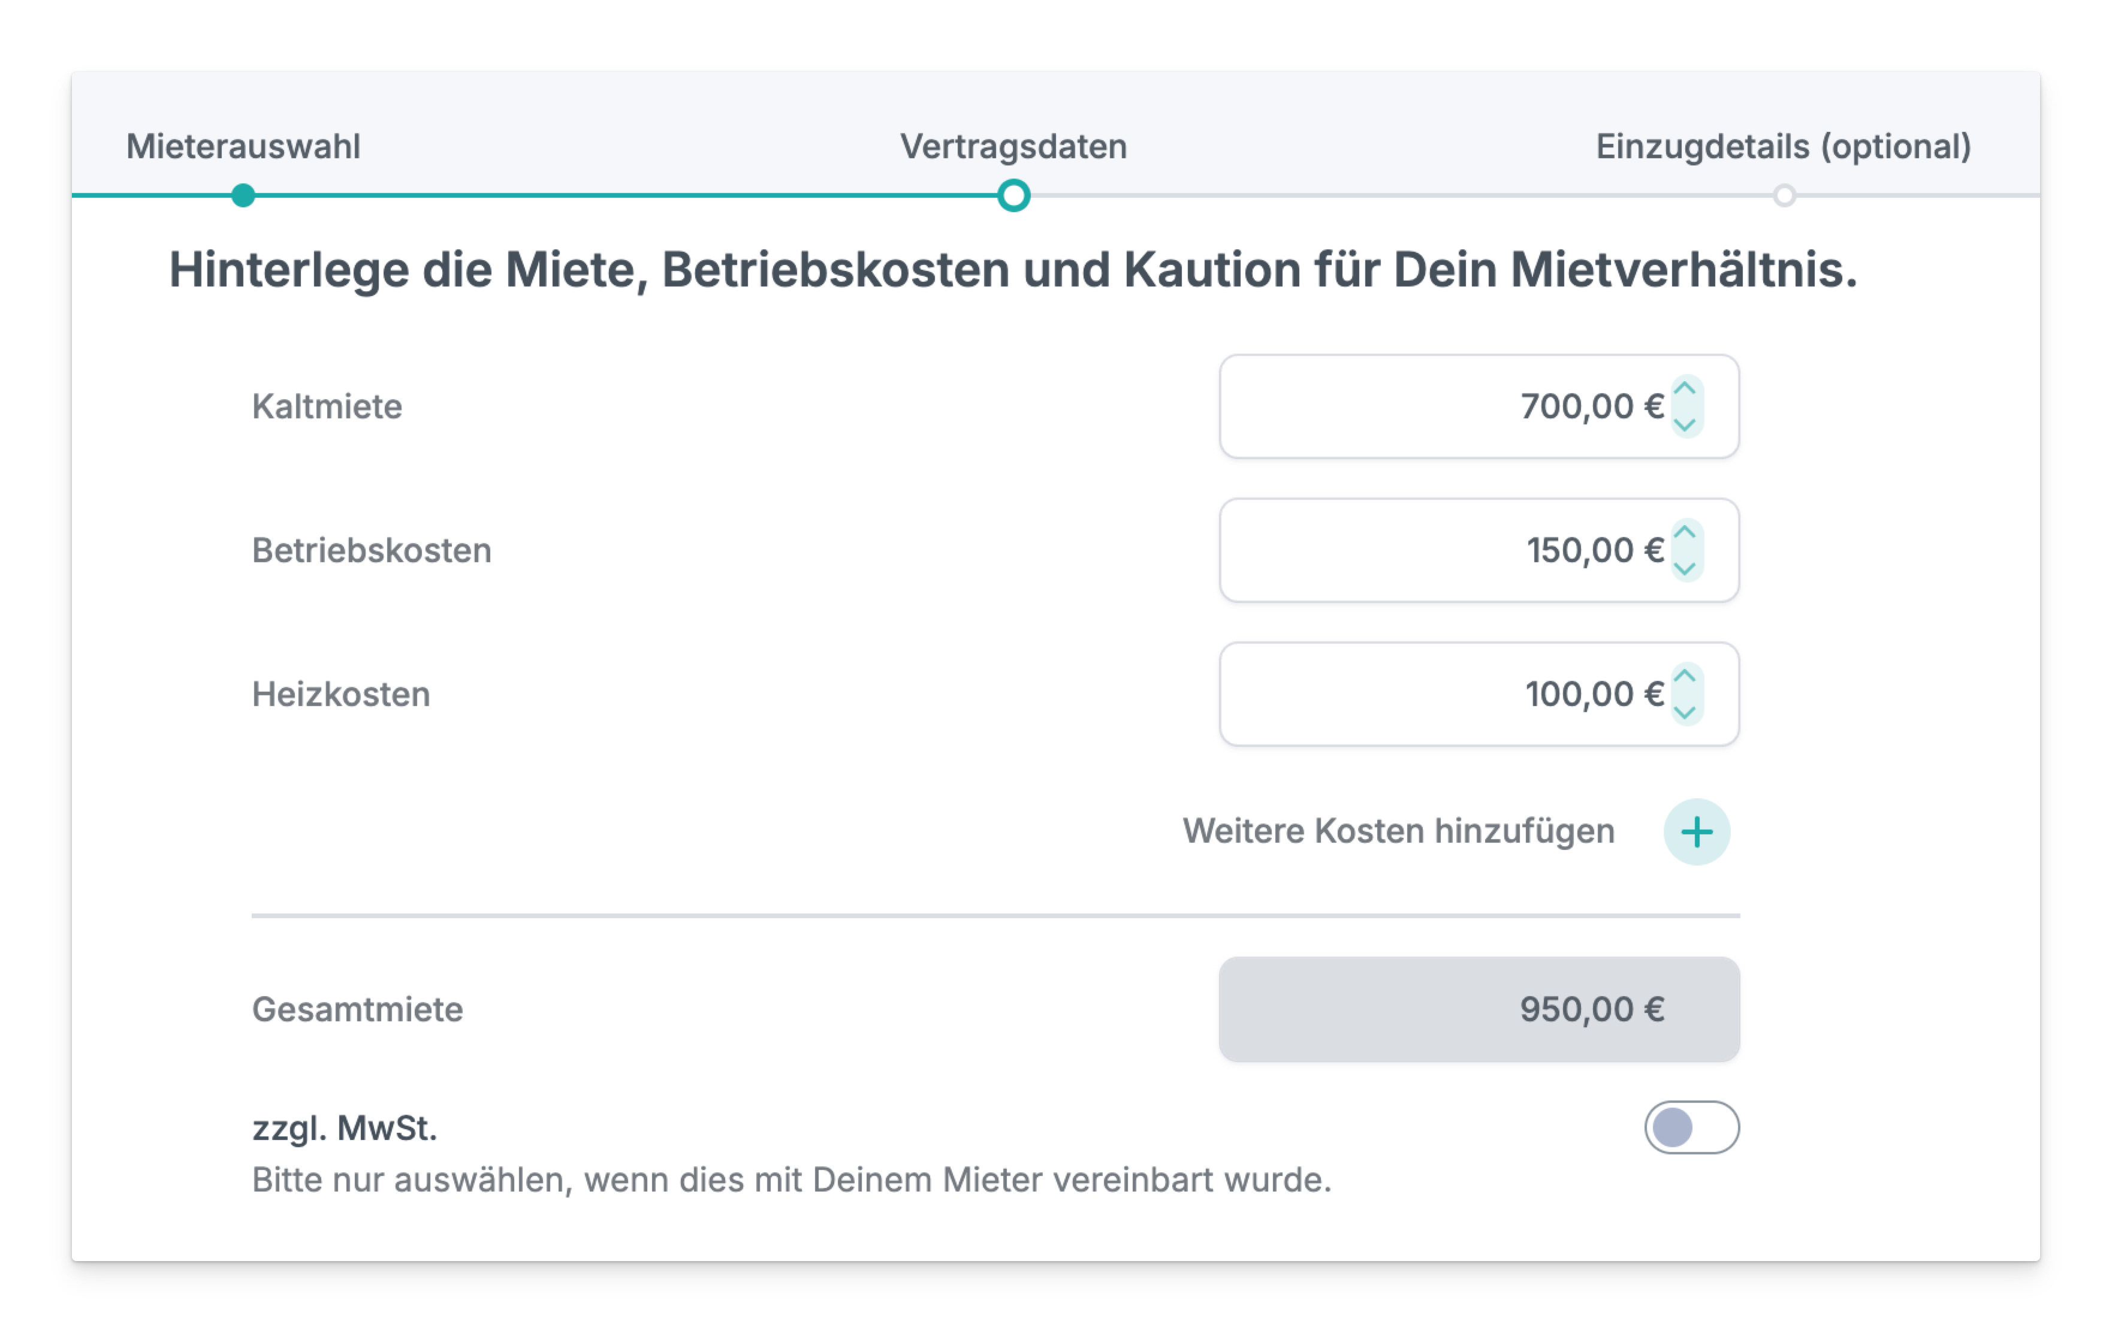This screenshot has height=1333, width=2112.
Task: Click the Einzugdetails progress circle
Action: [1784, 195]
